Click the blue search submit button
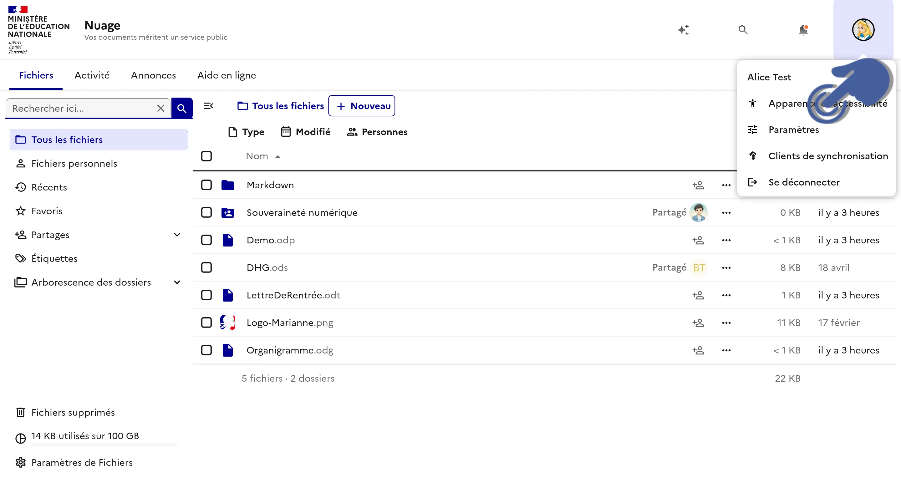Screen dimensions: 901x483 click(181, 108)
